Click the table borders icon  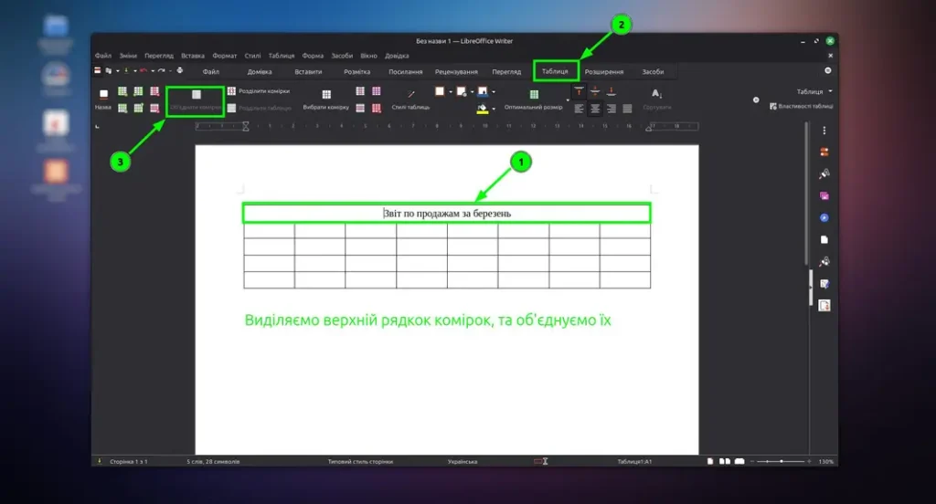pyautogui.click(x=440, y=91)
